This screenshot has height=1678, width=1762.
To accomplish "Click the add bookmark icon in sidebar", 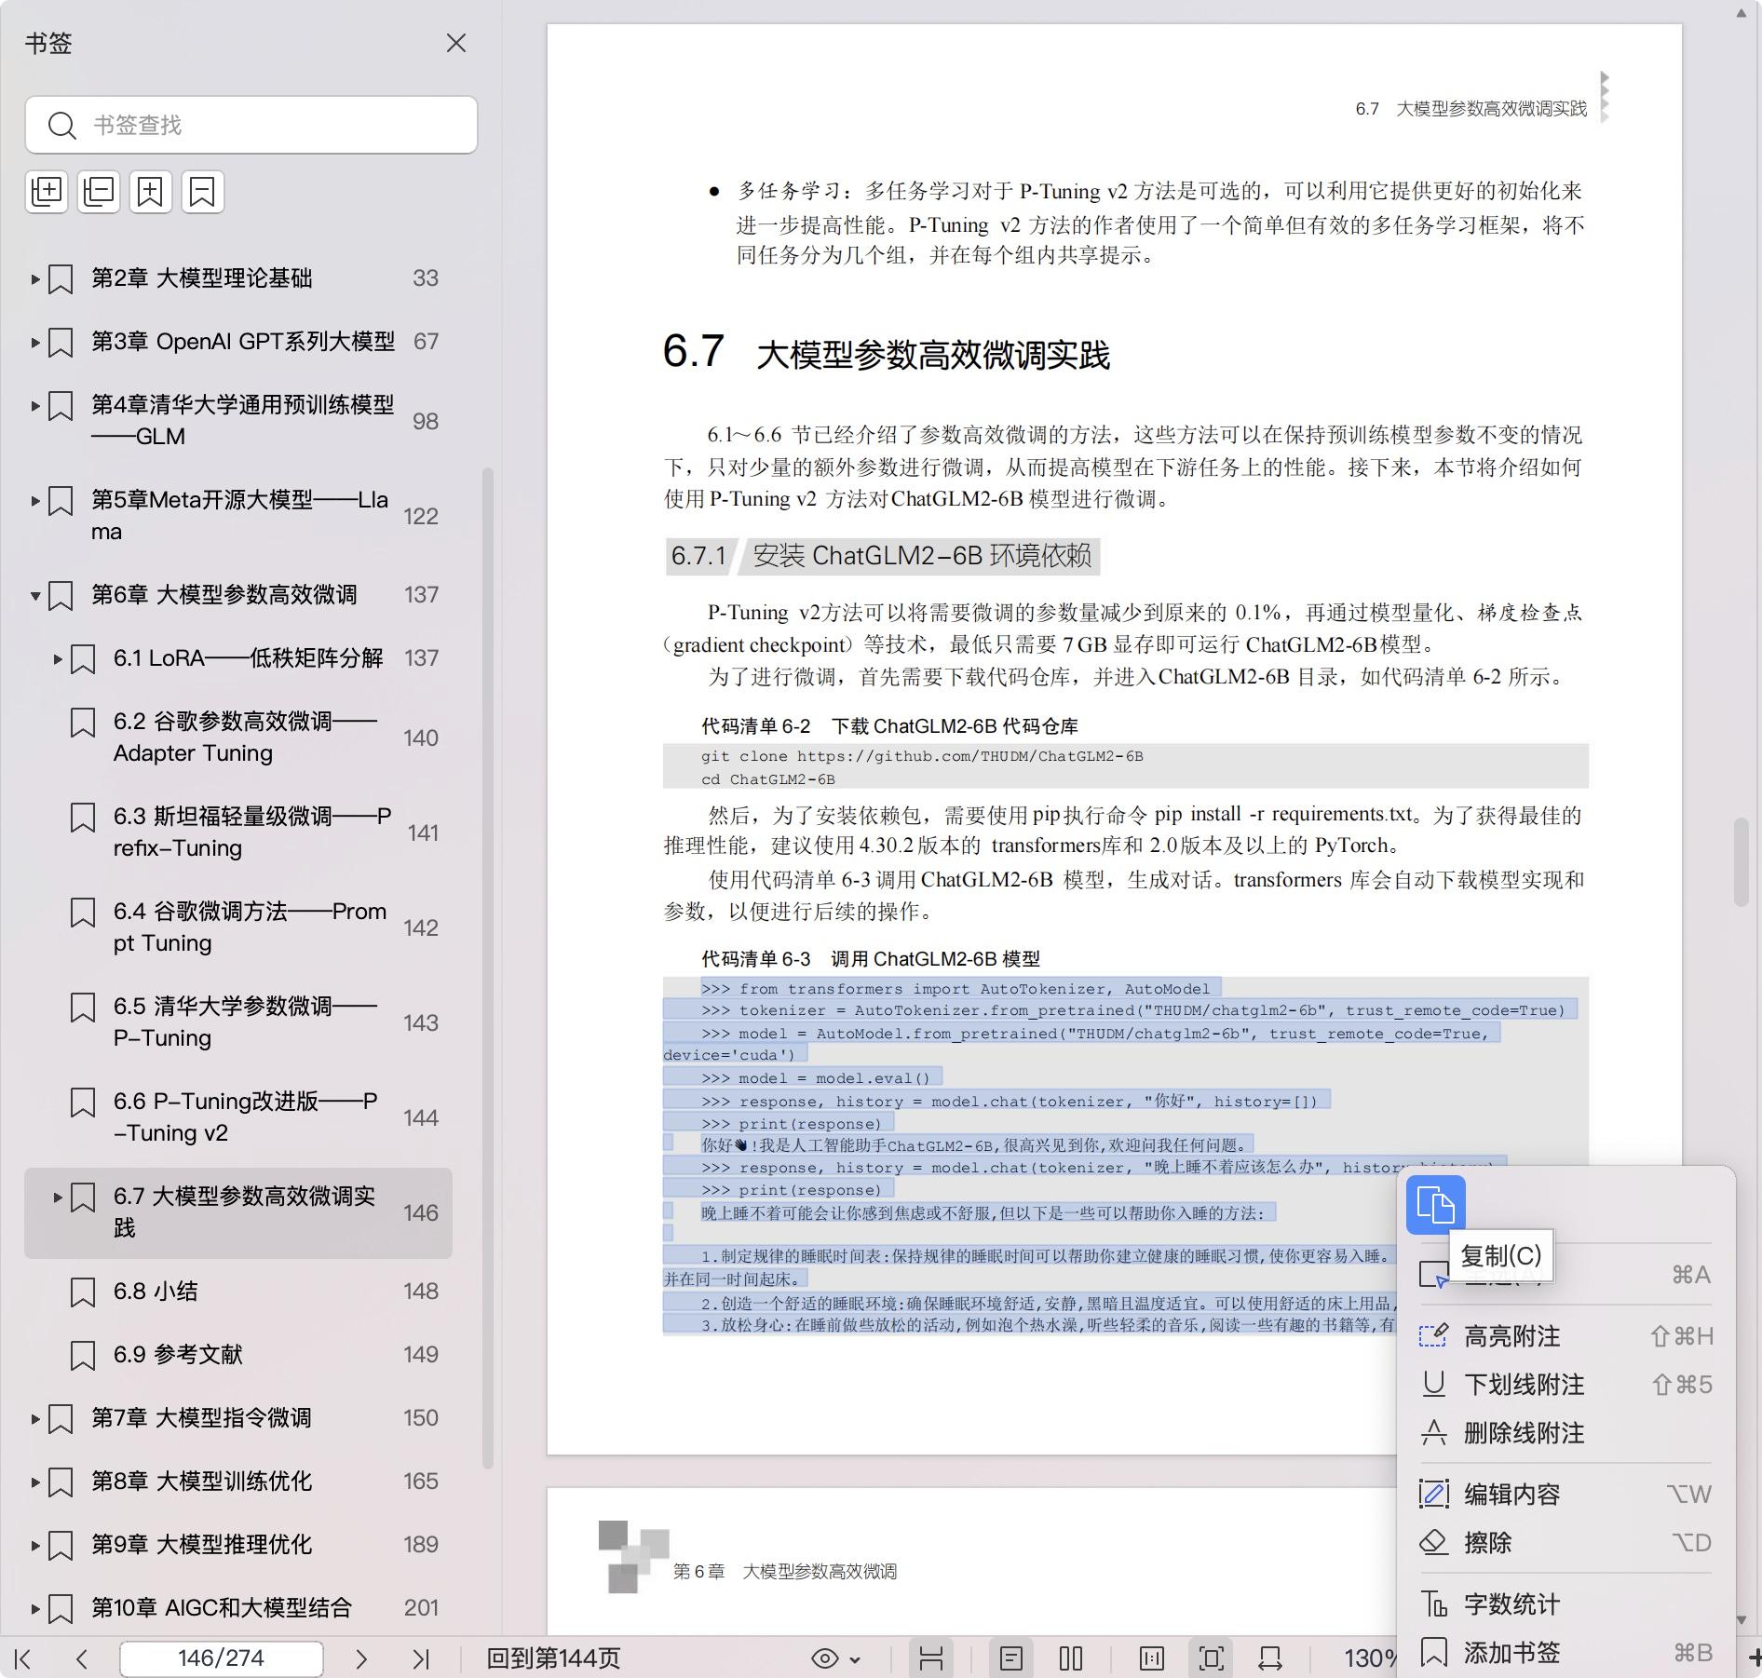I will [150, 192].
